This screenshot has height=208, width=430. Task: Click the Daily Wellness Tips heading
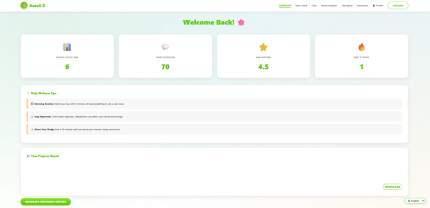tap(44, 93)
